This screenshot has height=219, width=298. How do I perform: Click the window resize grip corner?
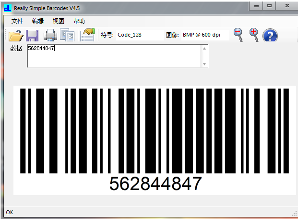coord(294,213)
